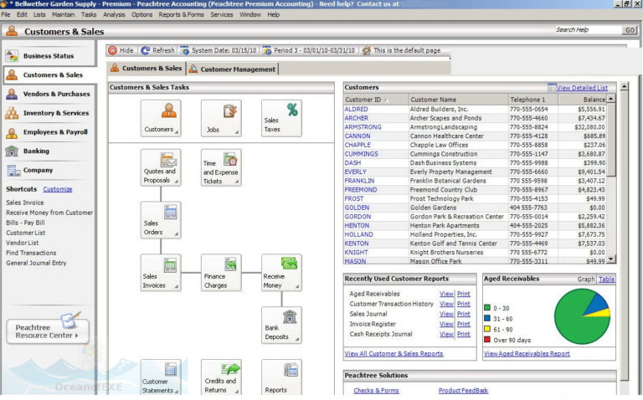The width and height of the screenshot is (643, 400).
Task: Click the Finance Charges icon
Action: coord(220,273)
